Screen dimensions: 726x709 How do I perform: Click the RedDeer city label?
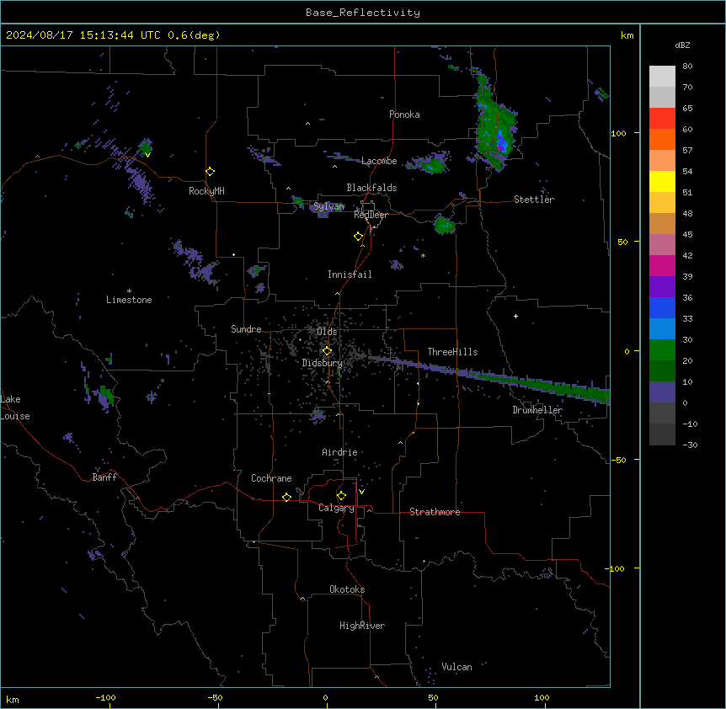point(371,215)
